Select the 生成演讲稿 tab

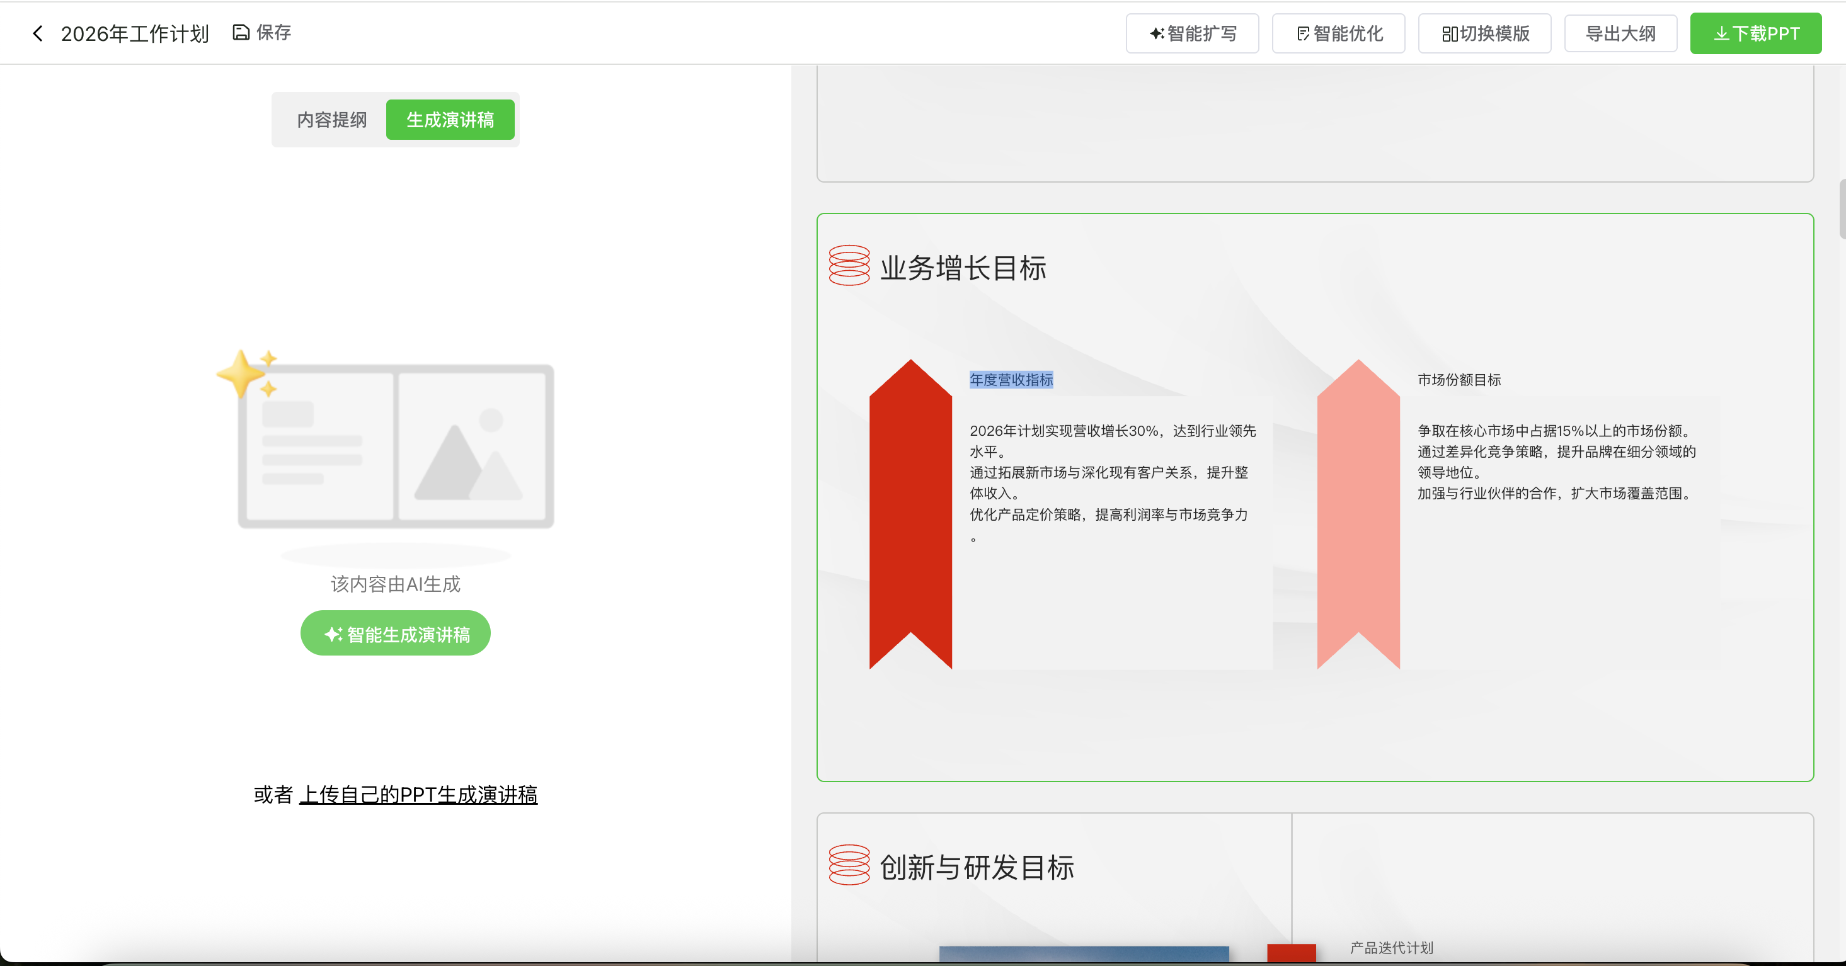[450, 120]
